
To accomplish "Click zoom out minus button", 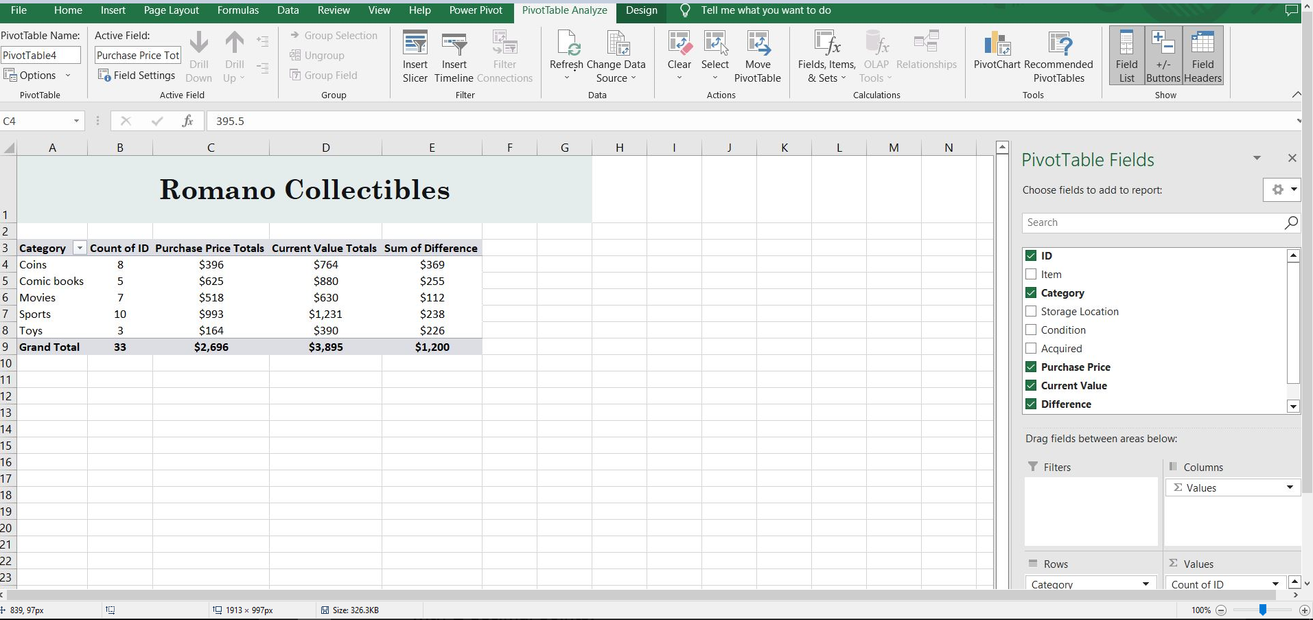I will click(1221, 610).
